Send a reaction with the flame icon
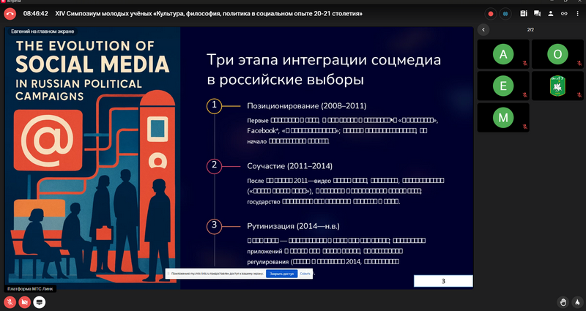Screen dimensions: 586x311 point(576,301)
